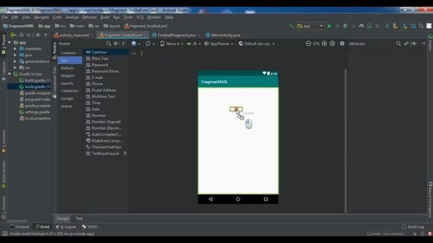433x243 pixels.
Task: Toggle the Component Tree vertical tab
Action: (x=54, y=82)
